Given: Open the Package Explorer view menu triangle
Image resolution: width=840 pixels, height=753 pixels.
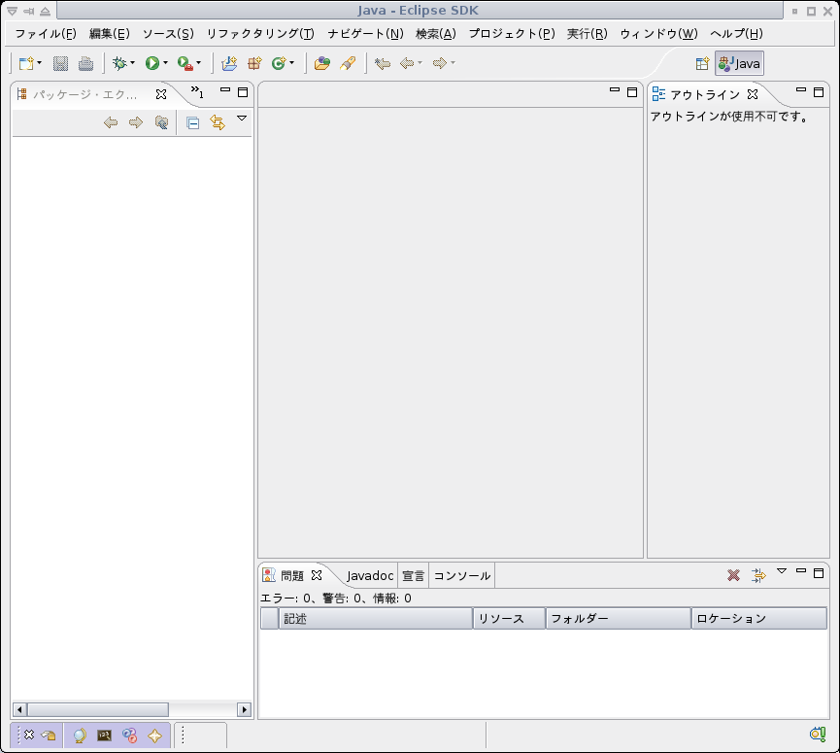Looking at the screenshot, I should [242, 118].
